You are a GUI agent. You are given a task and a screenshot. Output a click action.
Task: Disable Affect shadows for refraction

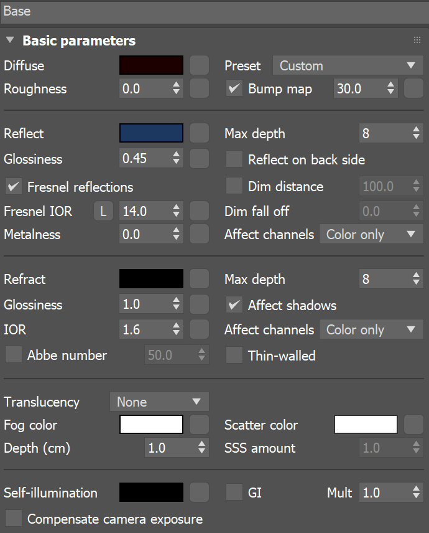coord(234,305)
